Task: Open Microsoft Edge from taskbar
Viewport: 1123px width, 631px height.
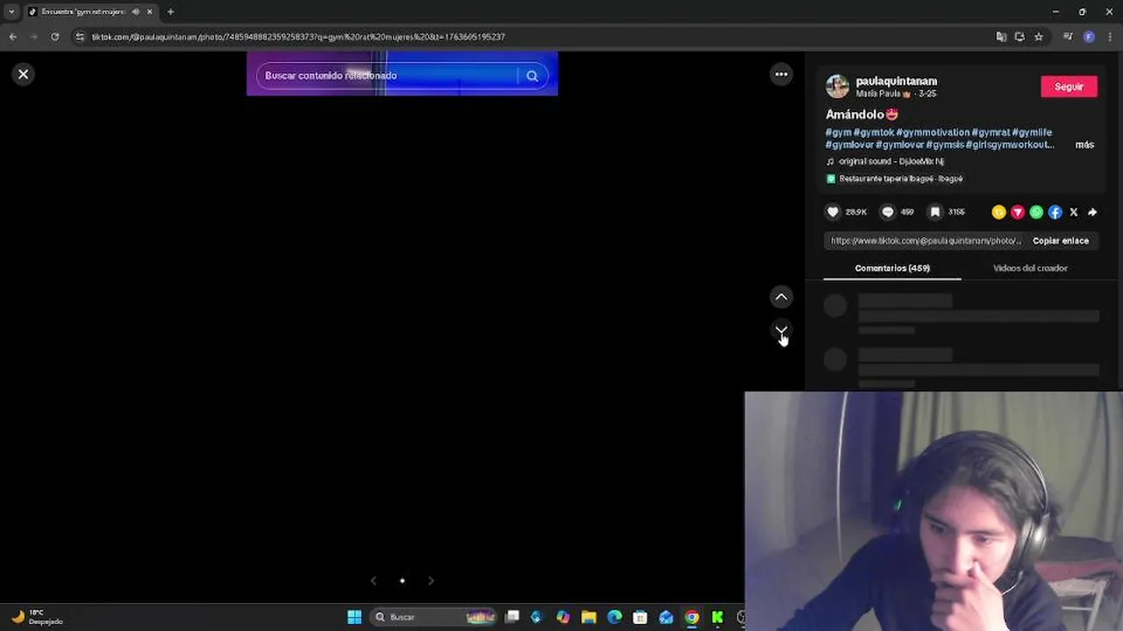Action: 614,617
